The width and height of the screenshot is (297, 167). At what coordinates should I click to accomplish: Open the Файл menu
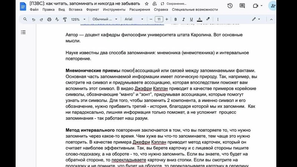[34, 10]
